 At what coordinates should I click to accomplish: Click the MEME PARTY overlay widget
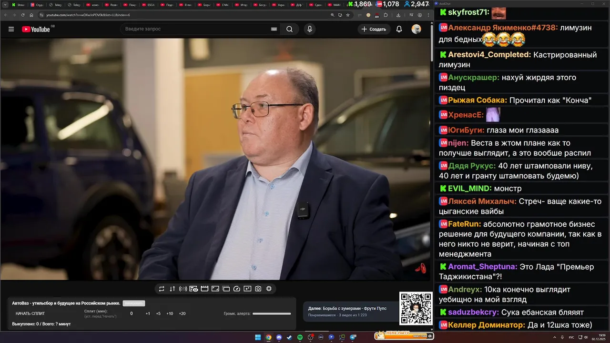click(x=404, y=336)
